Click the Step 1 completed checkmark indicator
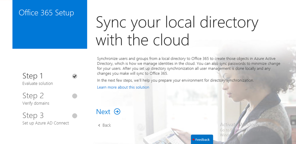The height and width of the screenshot is (144, 296). click(75, 76)
